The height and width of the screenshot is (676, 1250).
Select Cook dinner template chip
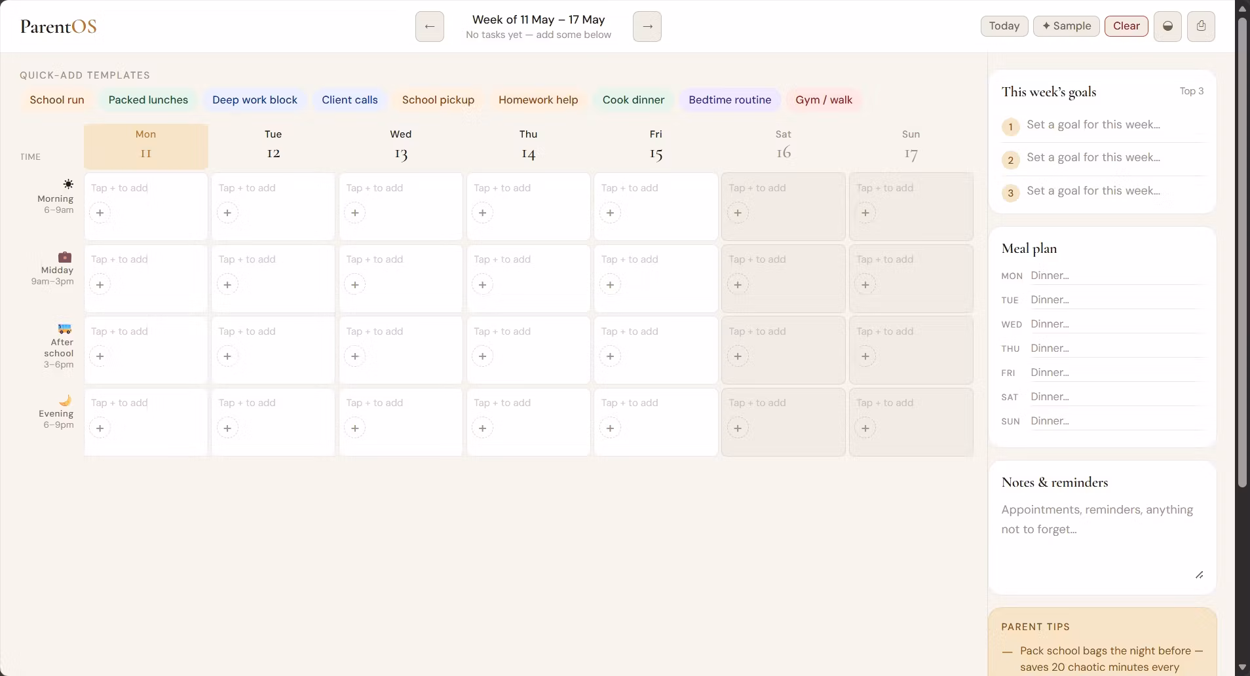[634, 100]
